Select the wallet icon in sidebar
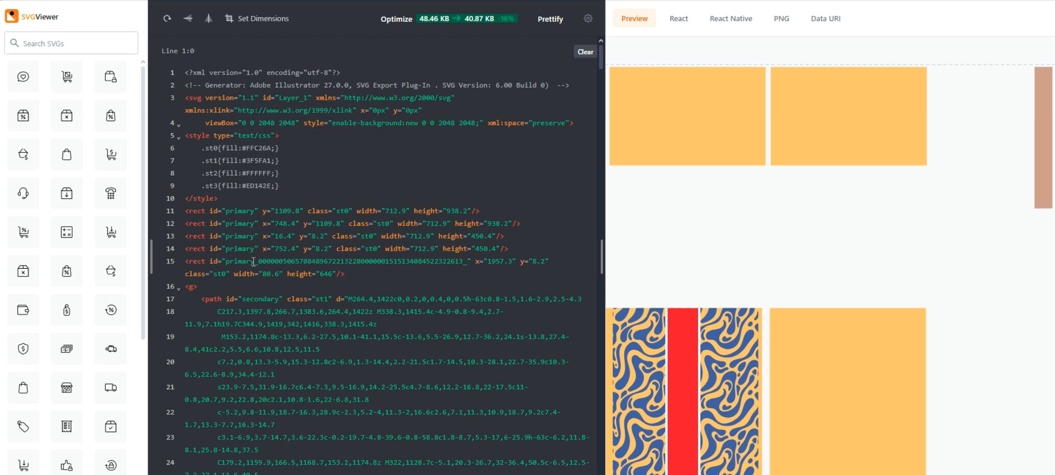The height and width of the screenshot is (475, 1055). click(23, 310)
